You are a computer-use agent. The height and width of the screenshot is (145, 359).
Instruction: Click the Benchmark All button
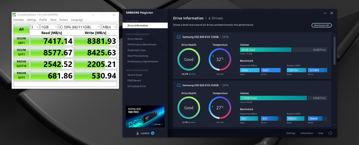coord(322,25)
